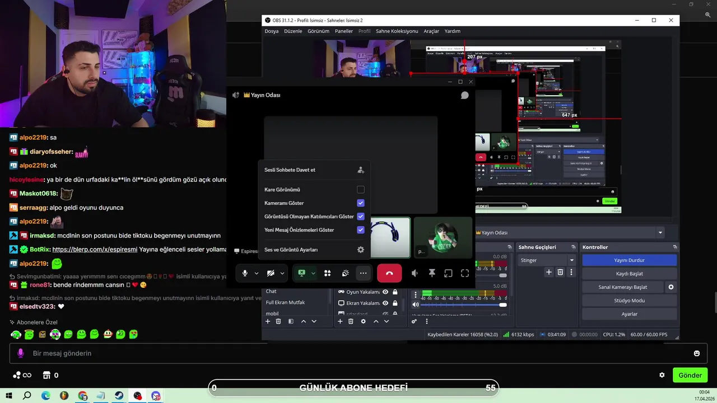Open the Dosya menu in OBS

point(272,31)
